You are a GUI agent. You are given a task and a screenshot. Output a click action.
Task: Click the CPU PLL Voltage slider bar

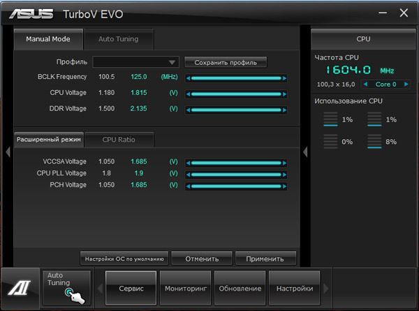point(236,175)
